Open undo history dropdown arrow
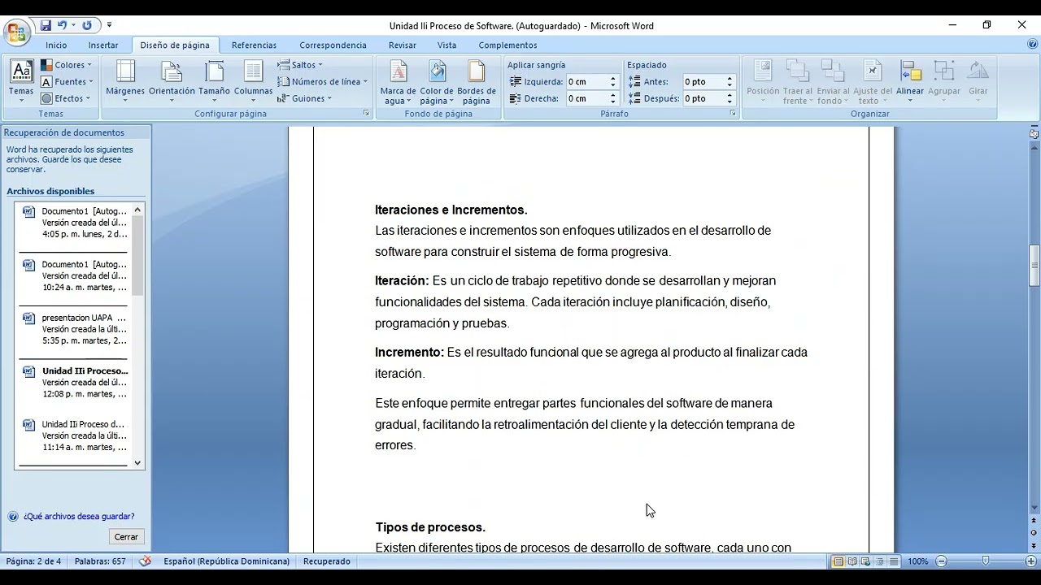 click(73, 25)
